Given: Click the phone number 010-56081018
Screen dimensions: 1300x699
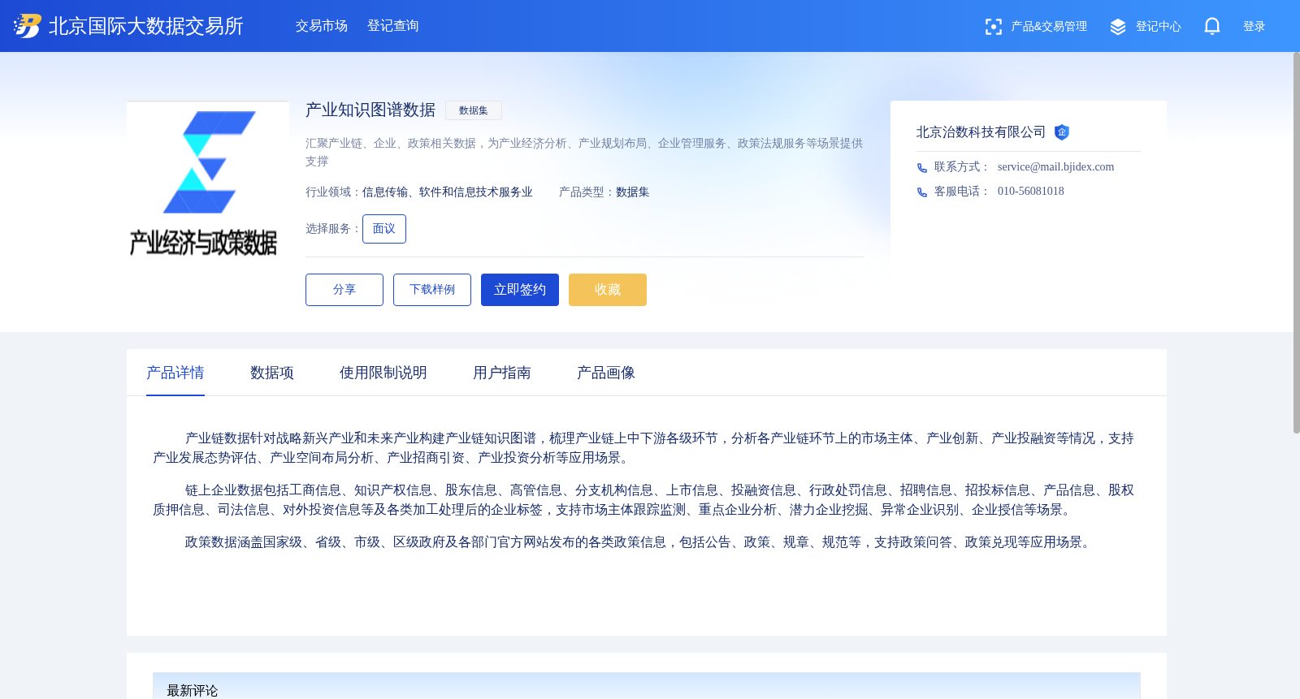Looking at the screenshot, I should tap(1031, 192).
